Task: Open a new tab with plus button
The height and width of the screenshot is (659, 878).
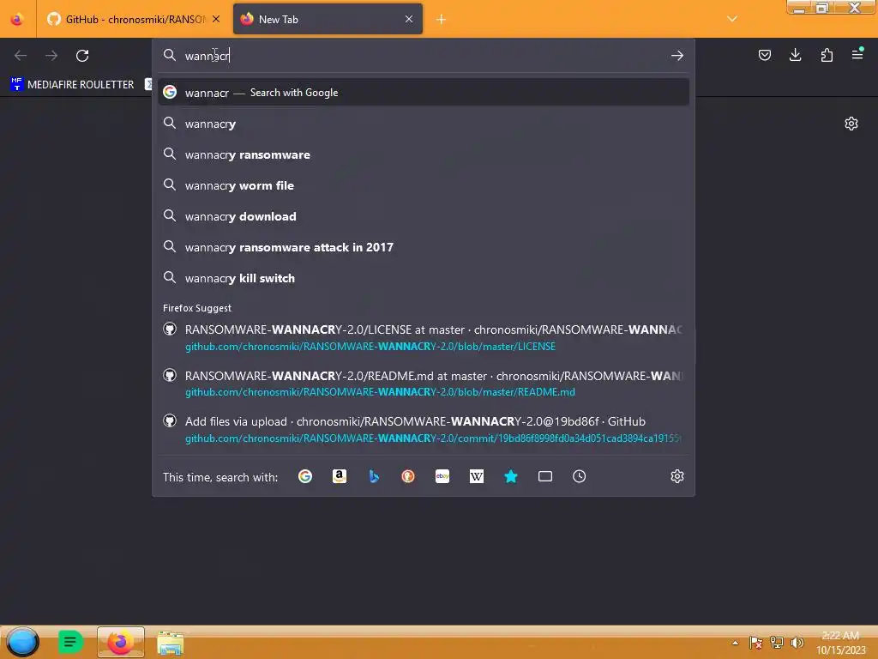Action: pos(442,20)
